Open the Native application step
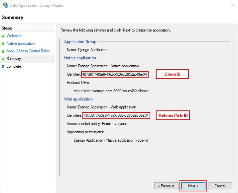Screen dimensions: 238x193 click(21, 43)
